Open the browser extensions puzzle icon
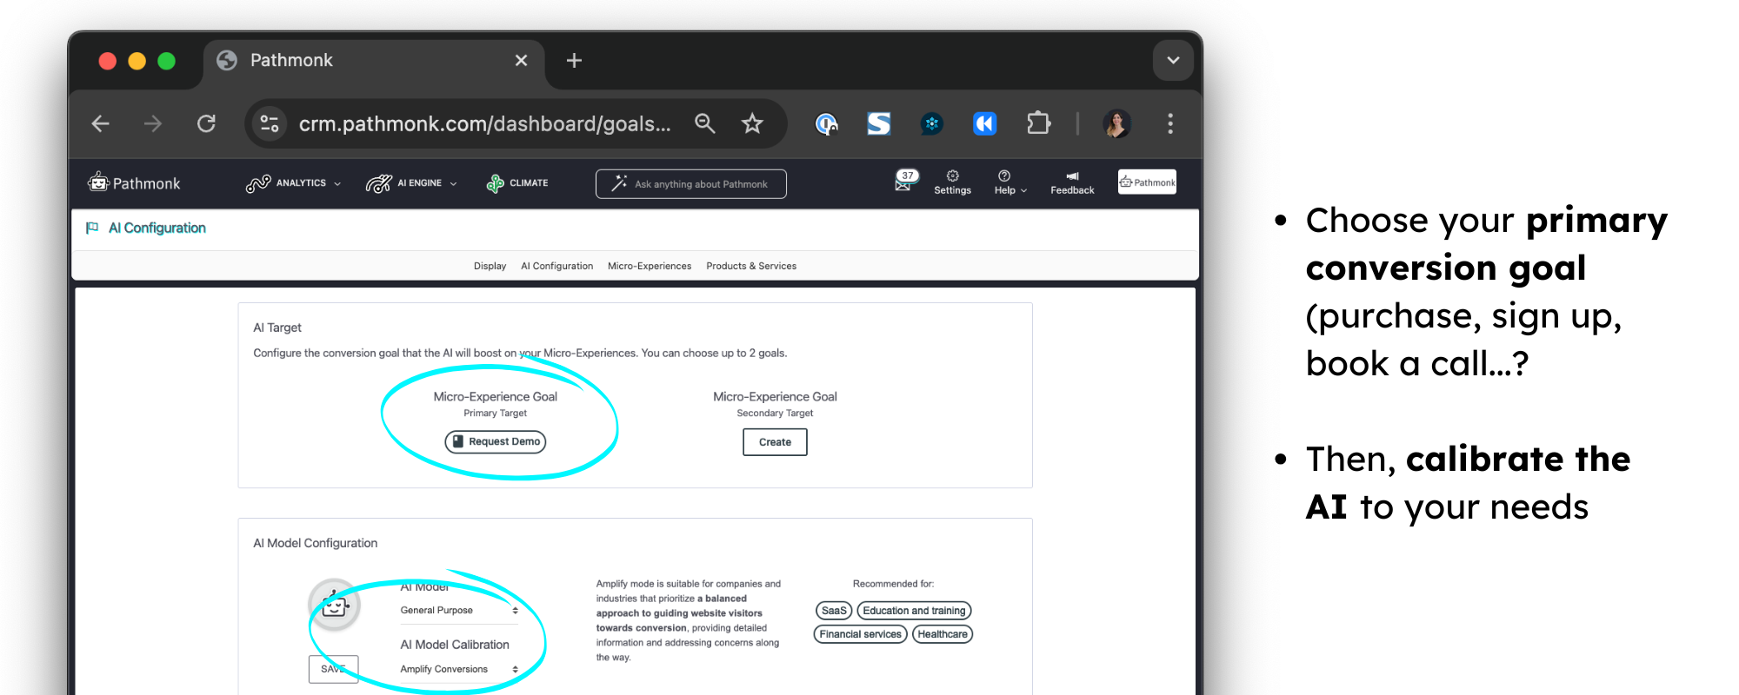The height and width of the screenshot is (695, 1739). 1038,124
